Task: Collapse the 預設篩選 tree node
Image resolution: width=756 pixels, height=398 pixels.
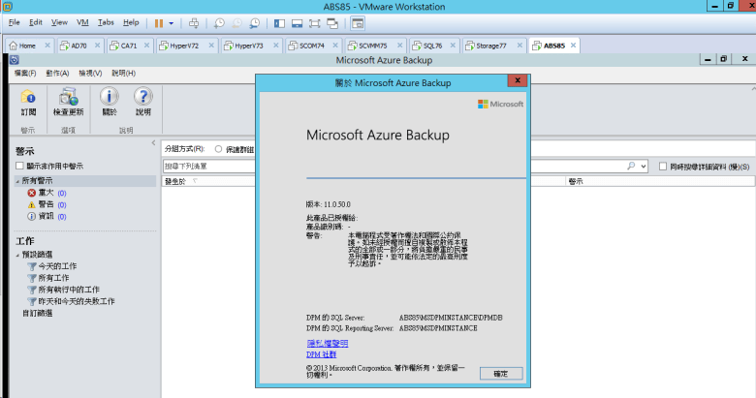Action: 17,255
